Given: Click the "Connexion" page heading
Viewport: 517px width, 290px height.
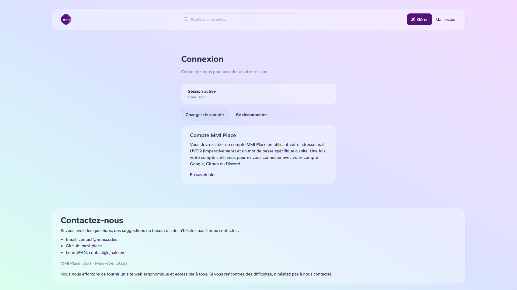Looking at the screenshot, I should point(202,59).
